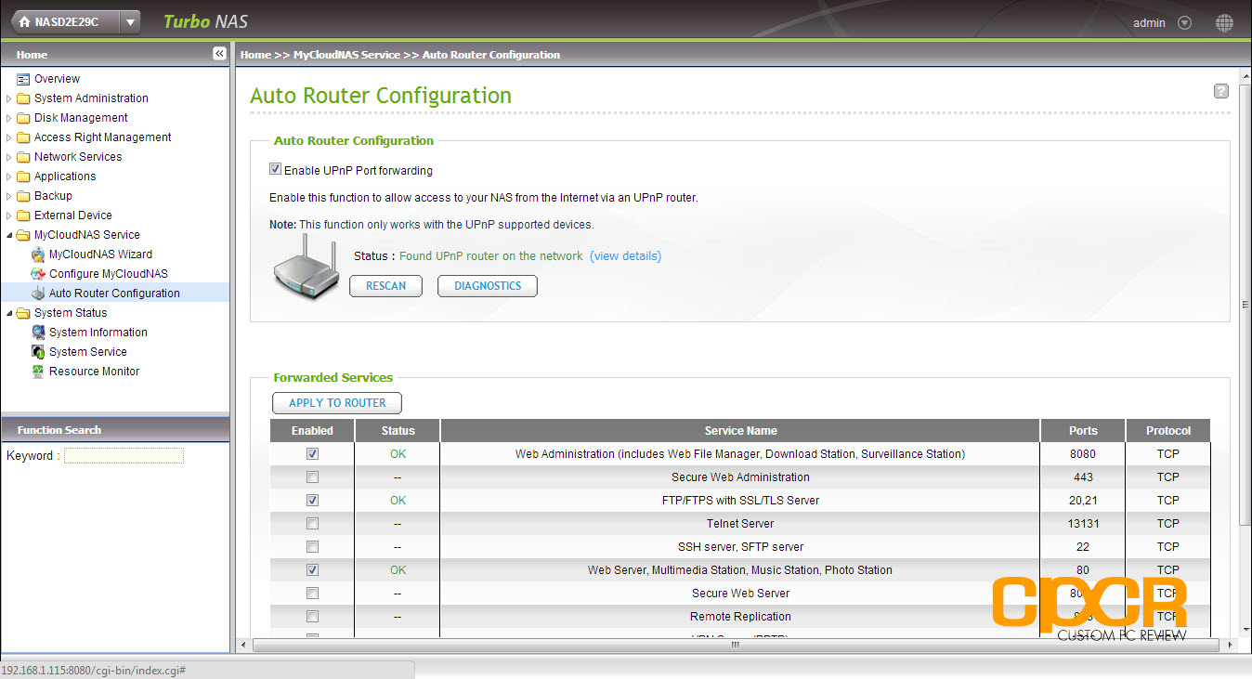This screenshot has width=1252, height=679.
Task: Collapse the MyCloudNAS Service tree node
Action: (x=9, y=235)
